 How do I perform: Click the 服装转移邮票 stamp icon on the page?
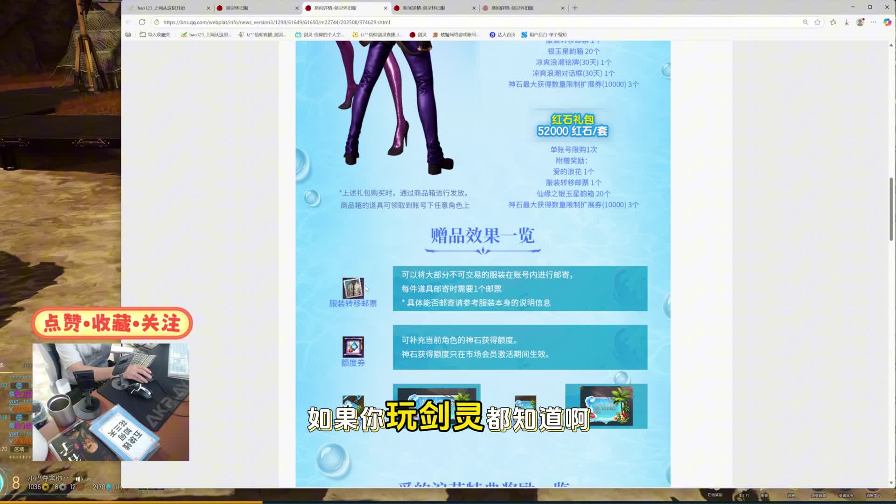(x=353, y=288)
